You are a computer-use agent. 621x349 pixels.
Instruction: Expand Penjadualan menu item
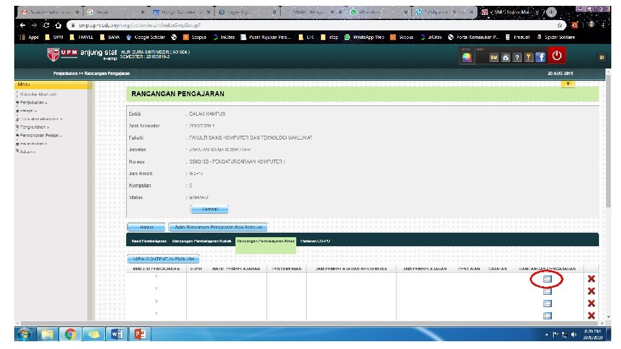[x=33, y=103]
